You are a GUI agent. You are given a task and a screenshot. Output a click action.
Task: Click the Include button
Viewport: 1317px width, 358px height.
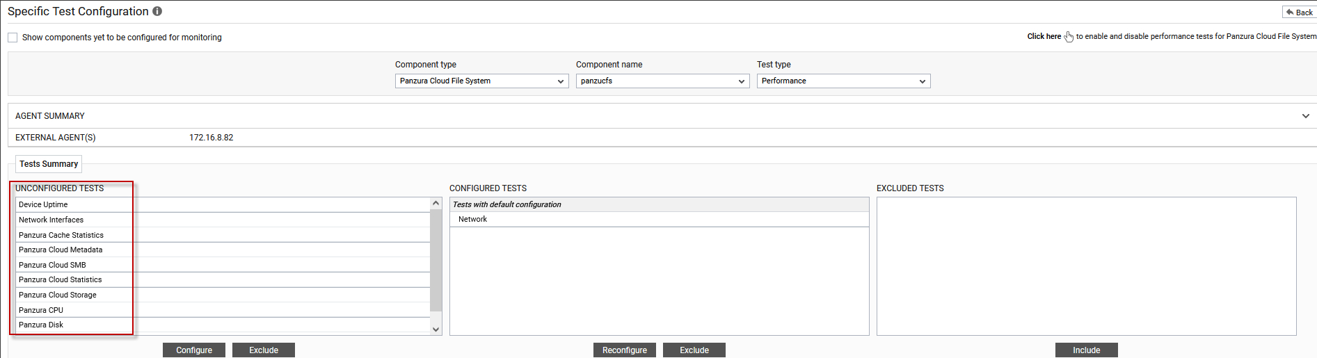pyautogui.click(x=1087, y=350)
